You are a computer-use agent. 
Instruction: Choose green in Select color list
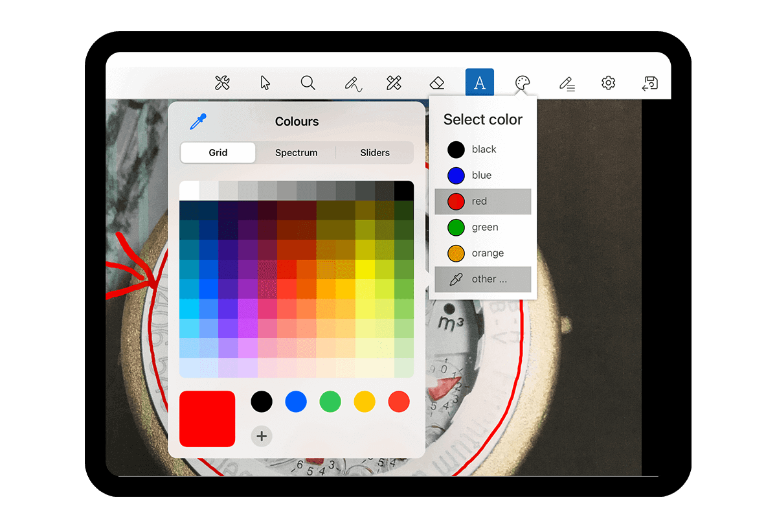[483, 227]
